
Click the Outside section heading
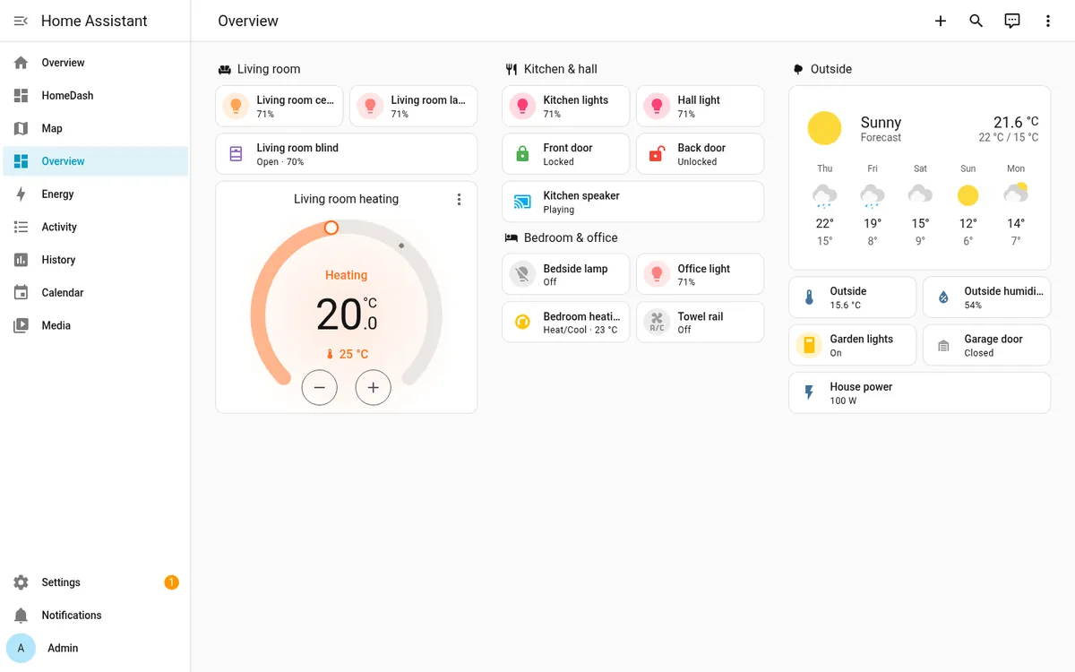pos(831,69)
